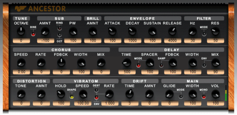Screen dimensions: 237x115
Task: Click the Delay MIX knob
Action: [215, 63]
